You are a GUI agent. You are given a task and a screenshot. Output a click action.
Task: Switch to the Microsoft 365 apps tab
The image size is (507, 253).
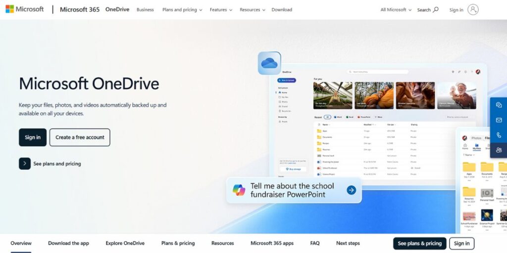(x=272, y=243)
